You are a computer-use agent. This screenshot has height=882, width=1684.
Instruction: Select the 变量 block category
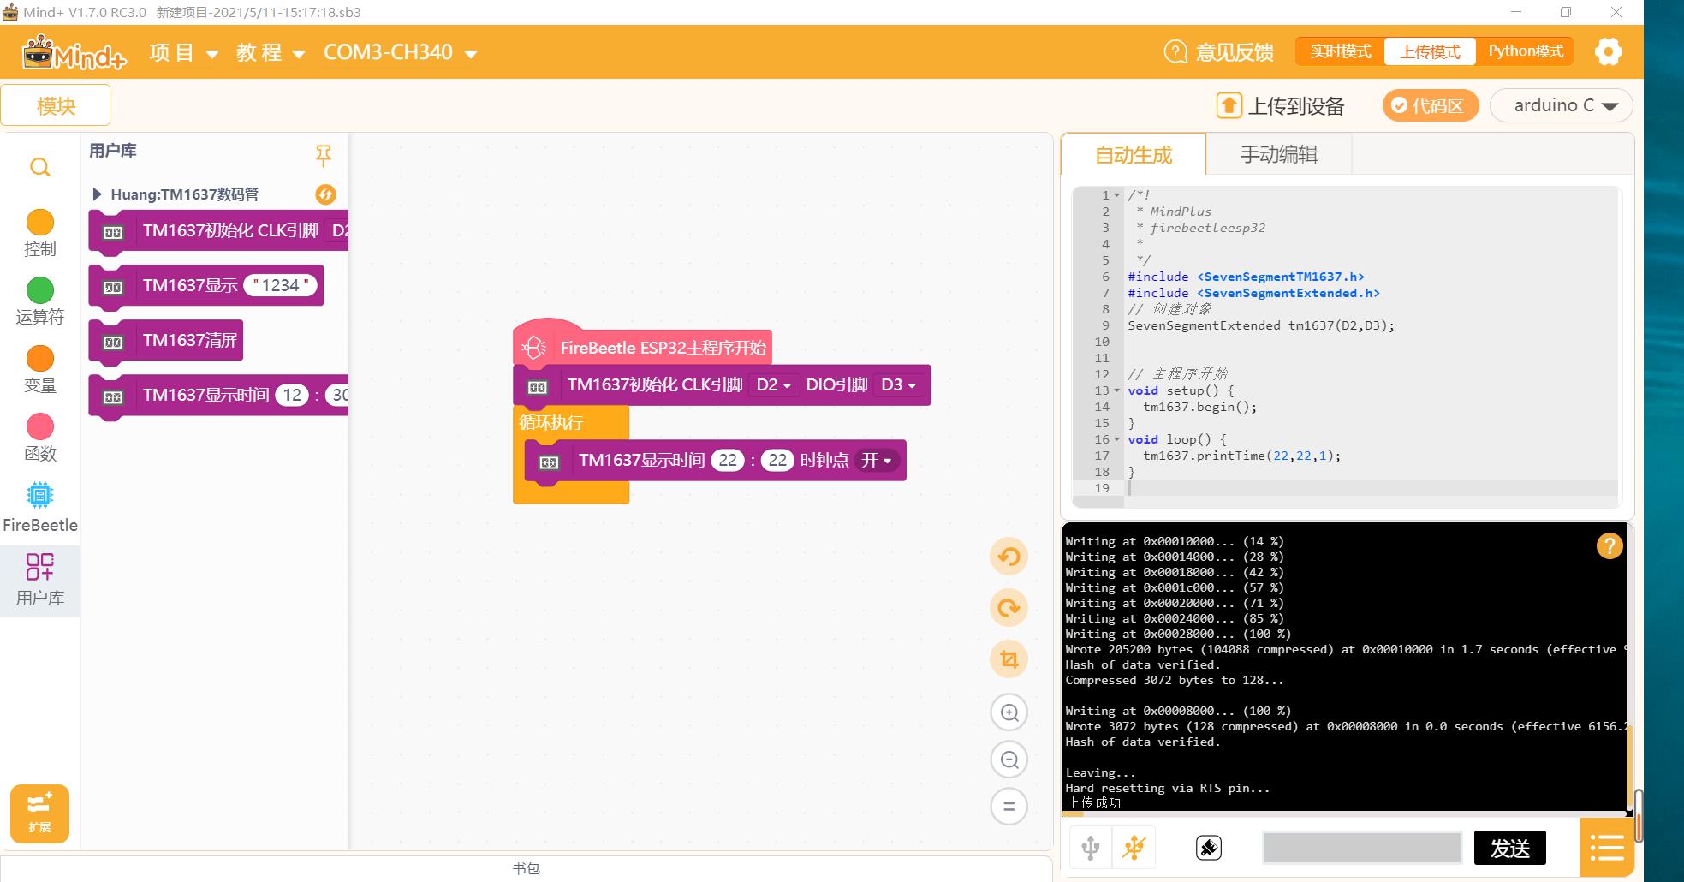point(40,370)
